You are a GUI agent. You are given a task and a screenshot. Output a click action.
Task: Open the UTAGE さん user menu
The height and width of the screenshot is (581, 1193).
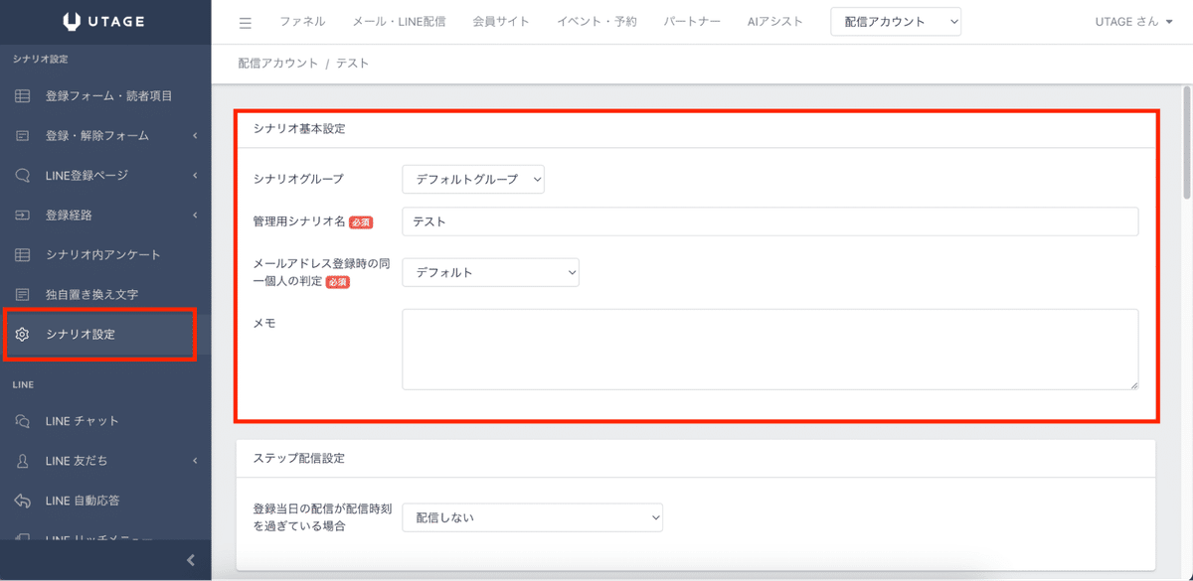1133,22
